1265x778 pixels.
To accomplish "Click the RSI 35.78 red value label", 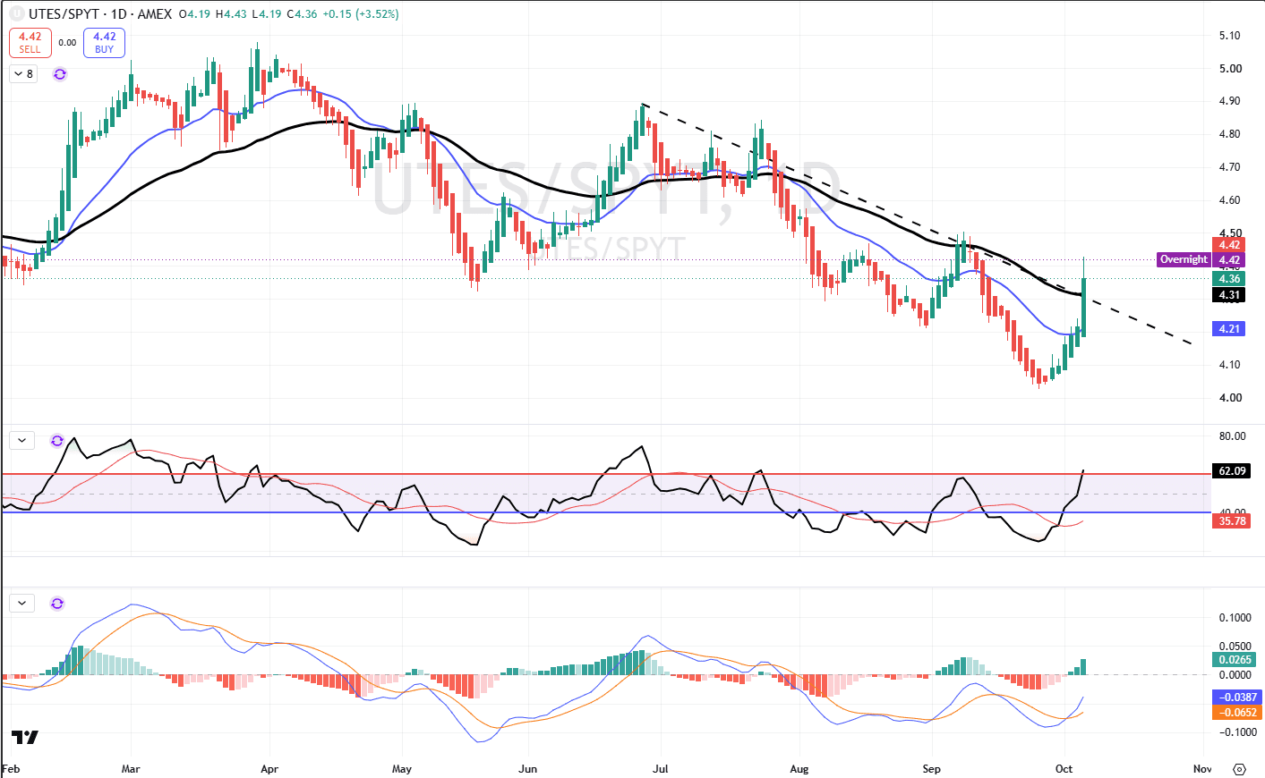I will coord(1232,521).
